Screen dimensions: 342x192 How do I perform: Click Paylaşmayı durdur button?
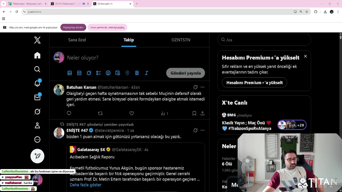pos(73,27)
